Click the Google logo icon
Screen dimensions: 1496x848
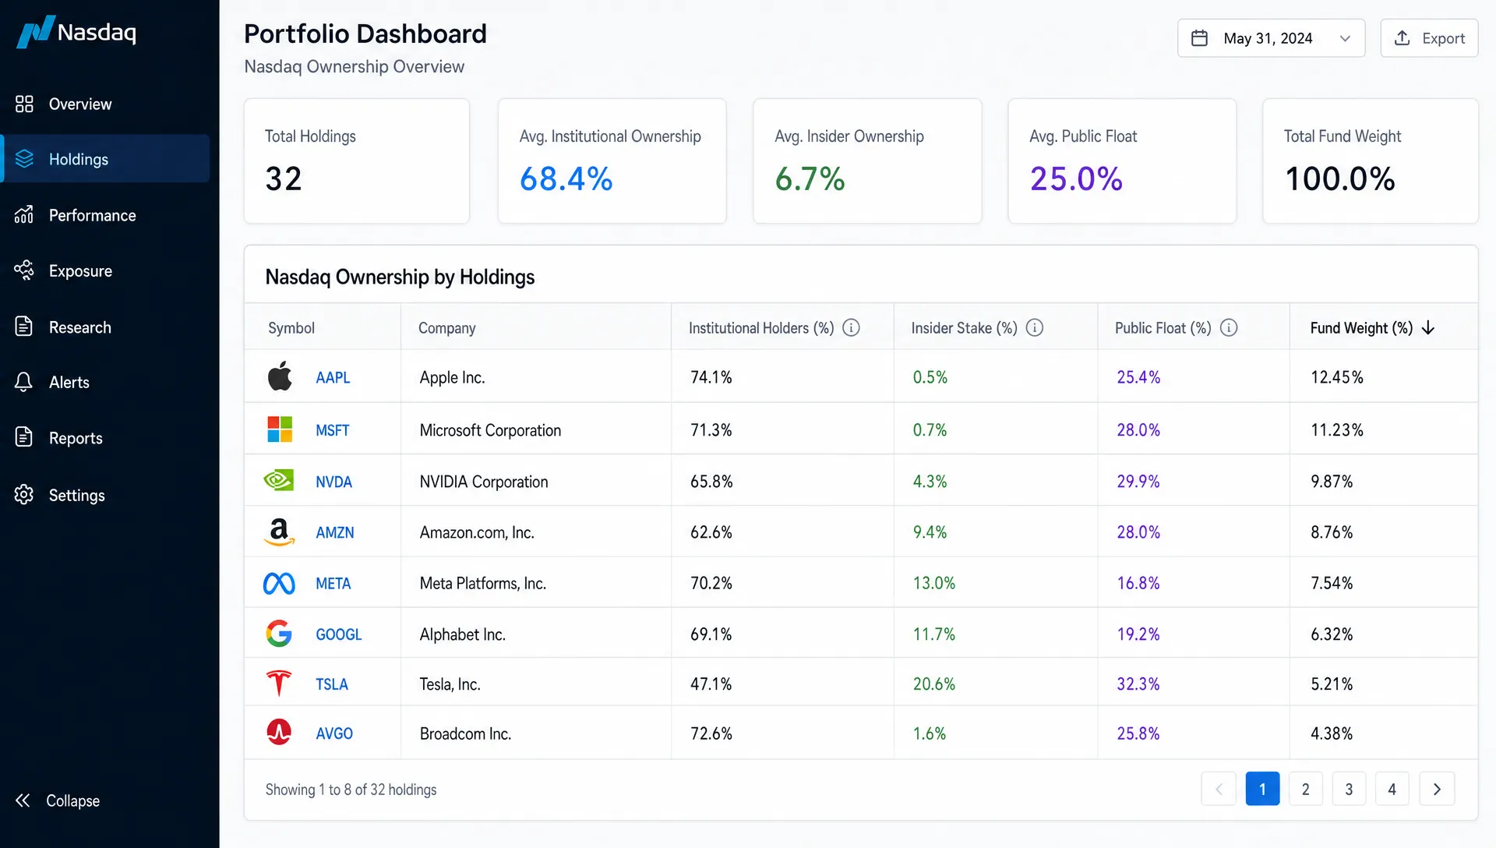coord(279,634)
